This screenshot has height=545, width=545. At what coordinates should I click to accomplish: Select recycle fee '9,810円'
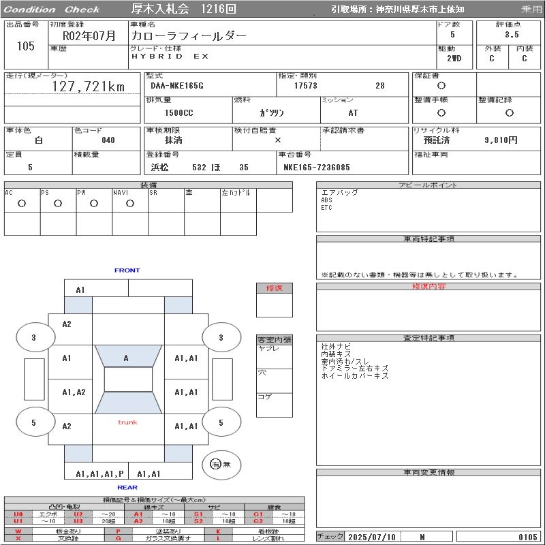coord(501,140)
